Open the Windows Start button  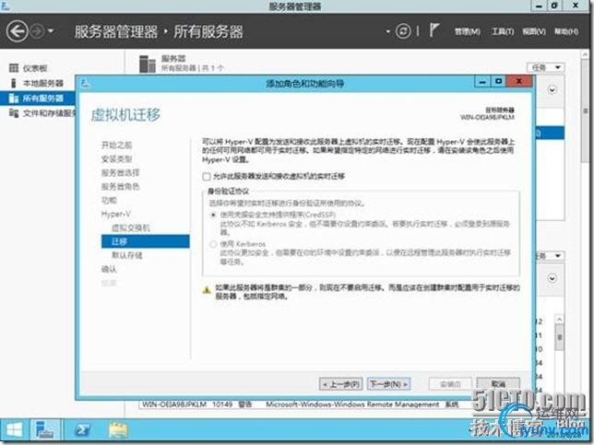pyautogui.click(x=15, y=430)
